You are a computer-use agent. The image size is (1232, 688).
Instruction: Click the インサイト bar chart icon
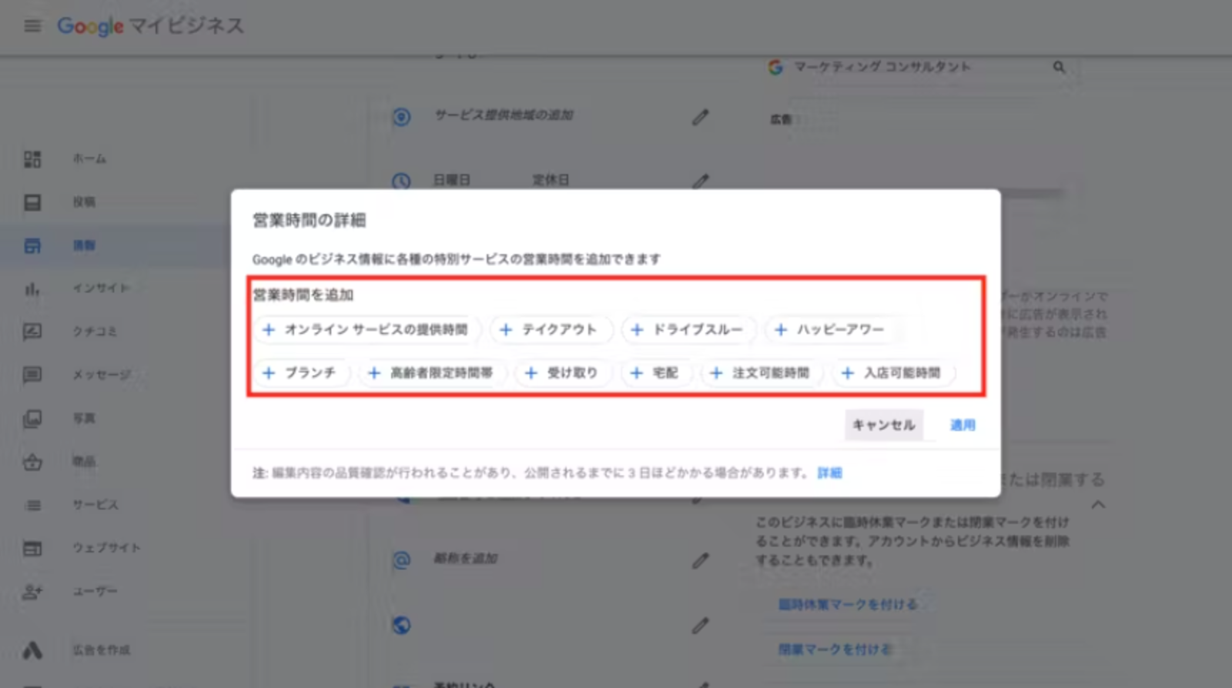pos(32,289)
